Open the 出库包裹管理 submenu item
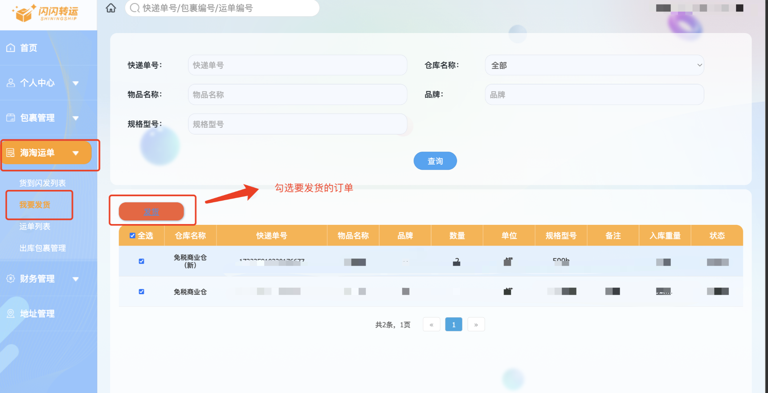Image resolution: width=768 pixels, height=393 pixels. point(42,248)
